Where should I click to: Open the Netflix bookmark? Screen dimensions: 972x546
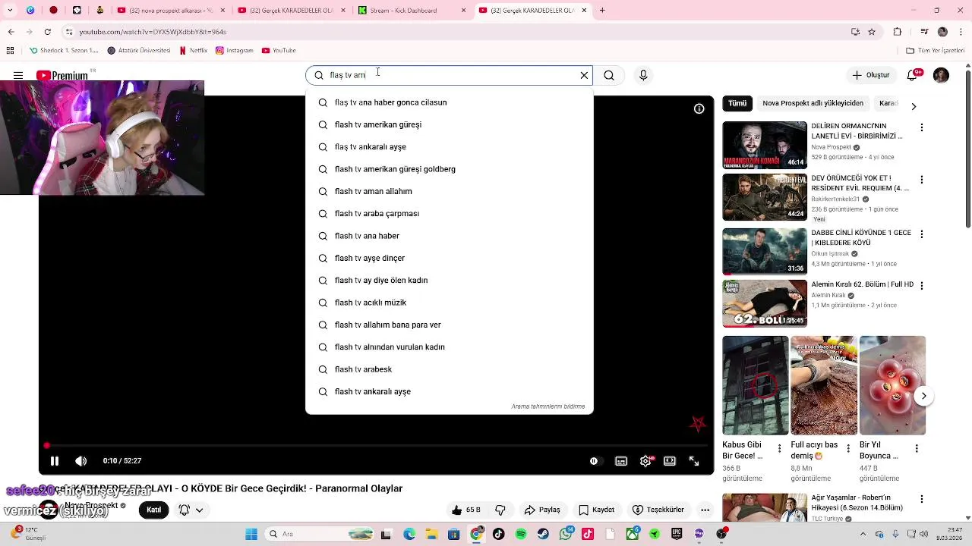coord(193,51)
